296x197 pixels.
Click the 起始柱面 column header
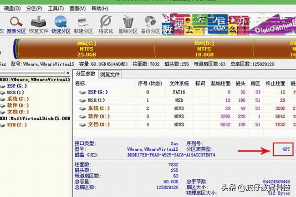(x=220, y=84)
